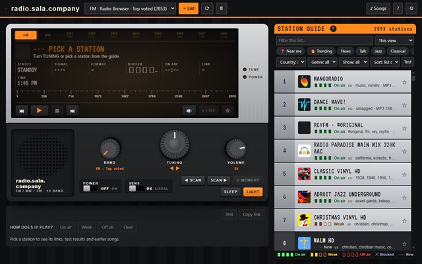Open the FM Radio Browser list dropdown
The image size is (422, 264).
click(x=131, y=9)
